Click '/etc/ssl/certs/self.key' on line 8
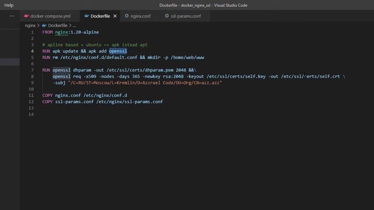This screenshot has width=374, height=210. pyautogui.click(x=236, y=76)
